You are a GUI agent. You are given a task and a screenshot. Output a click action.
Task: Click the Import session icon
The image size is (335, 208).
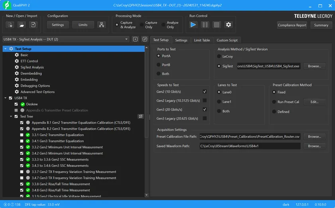click(33, 25)
